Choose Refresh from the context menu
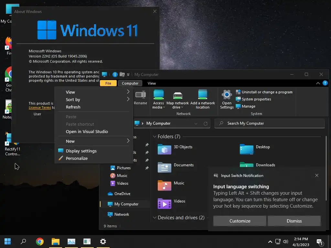331x248 pixels. 94,107
